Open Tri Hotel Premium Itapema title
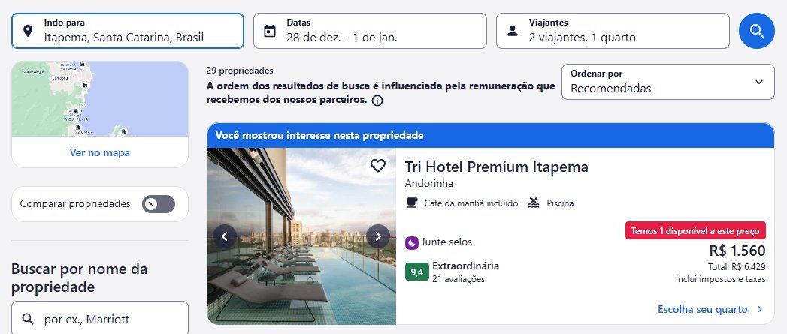Image resolution: width=787 pixels, height=334 pixels. (496, 167)
